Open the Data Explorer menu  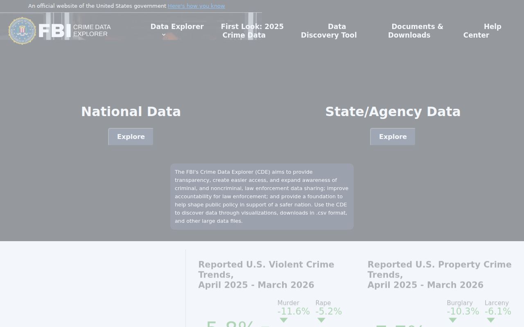click(x=177, y=27)
